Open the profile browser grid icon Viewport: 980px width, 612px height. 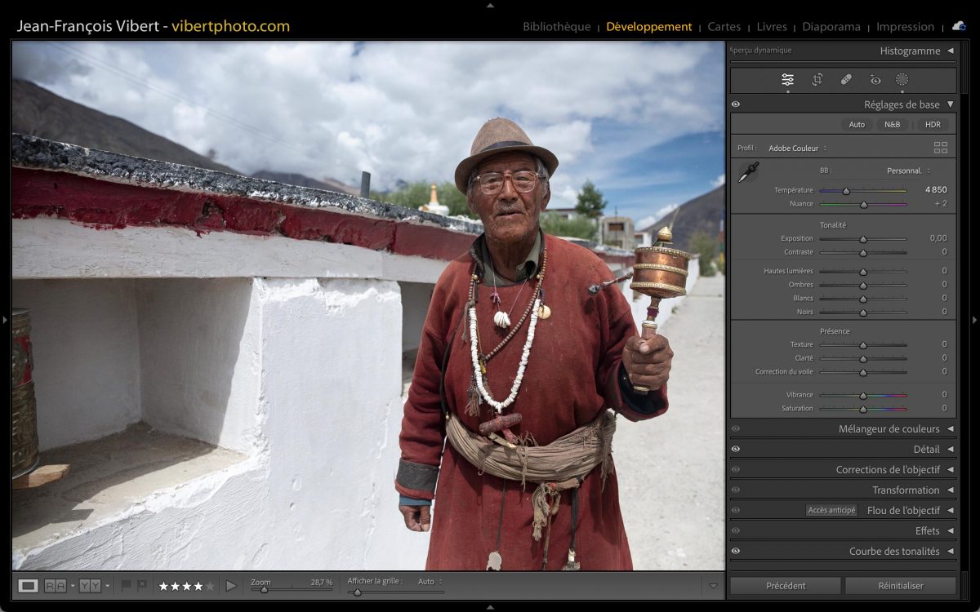tap(941, 148)
